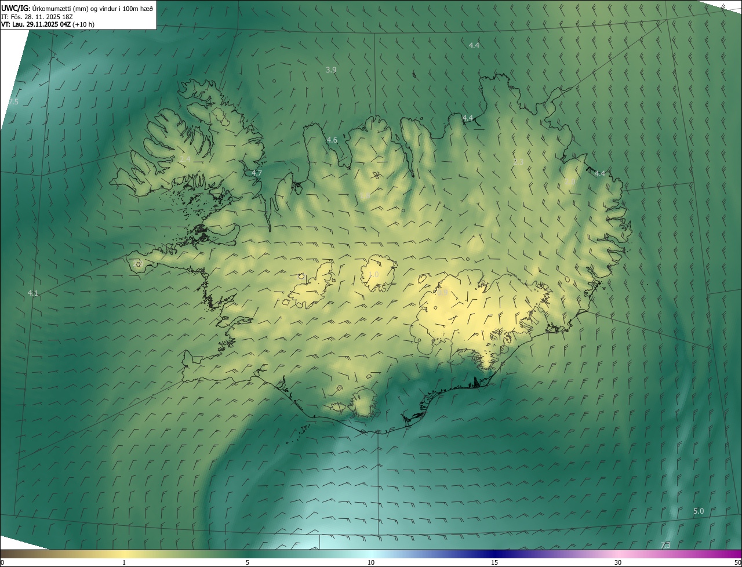The width and height of the screenshot is (742, 567).
Task: Click the '4.7' value on the map
Action: pos(257,173)
